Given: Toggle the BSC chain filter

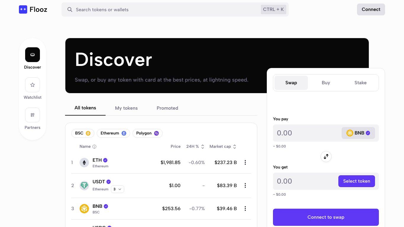Looking at the screenshot, I should click(83, 133).
